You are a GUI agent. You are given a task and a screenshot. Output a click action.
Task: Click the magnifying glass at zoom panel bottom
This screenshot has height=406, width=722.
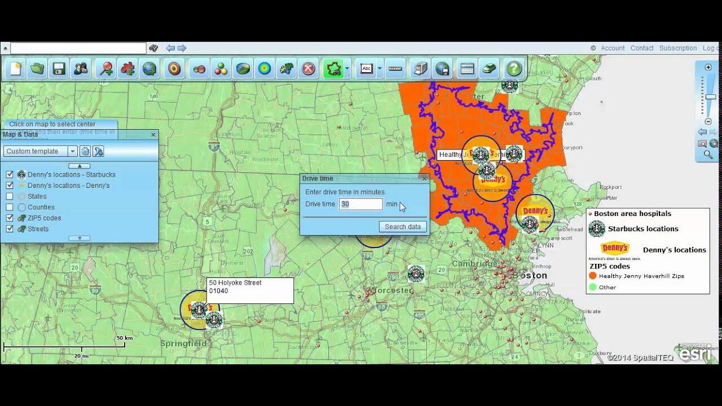click(x=708, y=155)
